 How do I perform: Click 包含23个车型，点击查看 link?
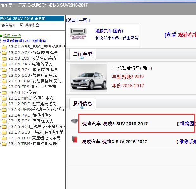click(x=117, y=38)
